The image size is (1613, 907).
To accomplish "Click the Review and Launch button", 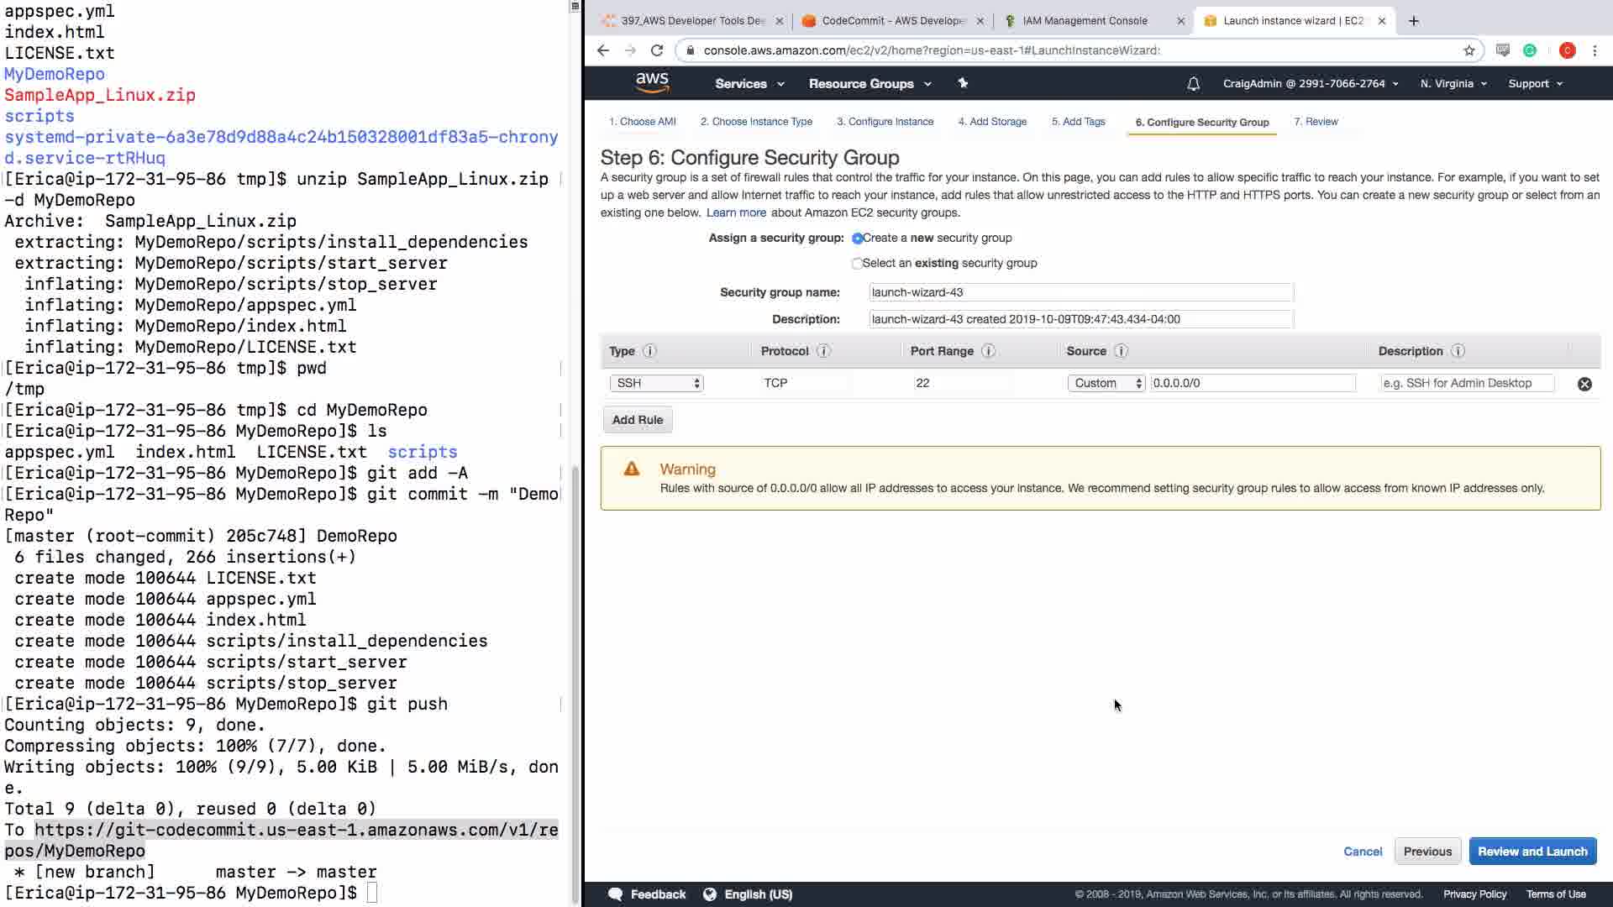I will tap(1532, 851).
